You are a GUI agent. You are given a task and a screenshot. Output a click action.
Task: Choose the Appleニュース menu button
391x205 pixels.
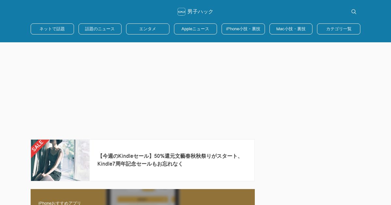click(x=195, y=29)
